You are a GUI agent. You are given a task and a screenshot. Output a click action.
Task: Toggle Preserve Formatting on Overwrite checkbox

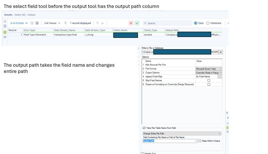[209, 84]
